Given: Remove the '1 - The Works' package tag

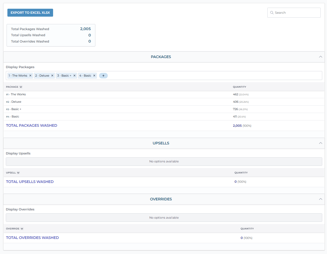Looking at the screenshot, I should (x=30, y=76).
